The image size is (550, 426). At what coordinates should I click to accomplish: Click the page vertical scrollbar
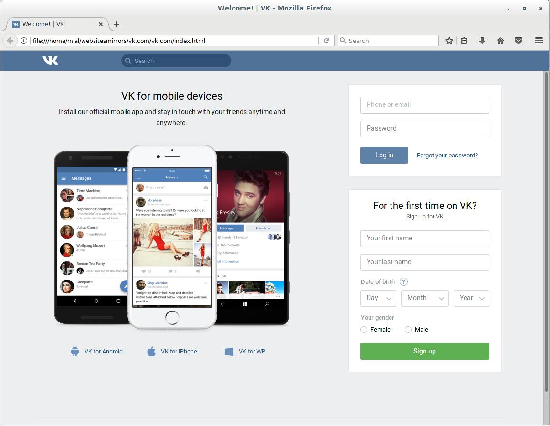[547, 229]
